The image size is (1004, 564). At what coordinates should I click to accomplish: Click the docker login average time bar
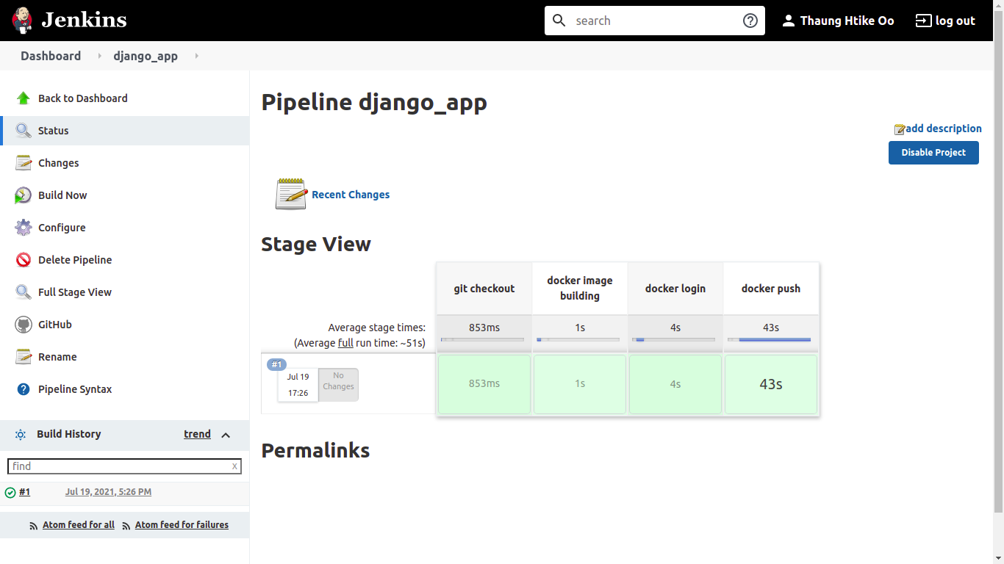tap(674, 339)
